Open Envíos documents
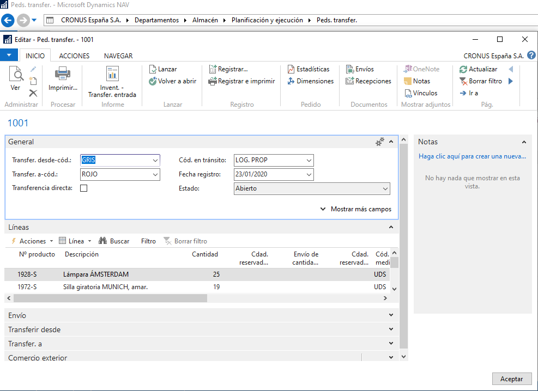This screenshot has width=538, height=391. 360,69
